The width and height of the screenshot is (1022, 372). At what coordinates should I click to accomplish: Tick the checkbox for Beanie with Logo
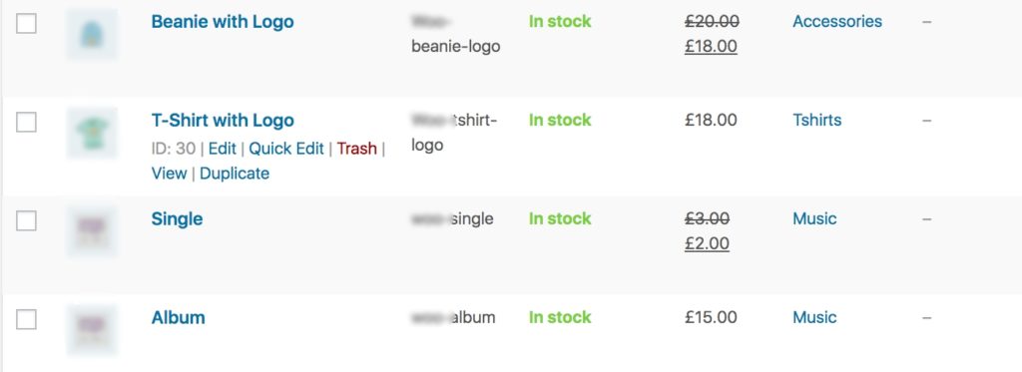tap(26, 24)
